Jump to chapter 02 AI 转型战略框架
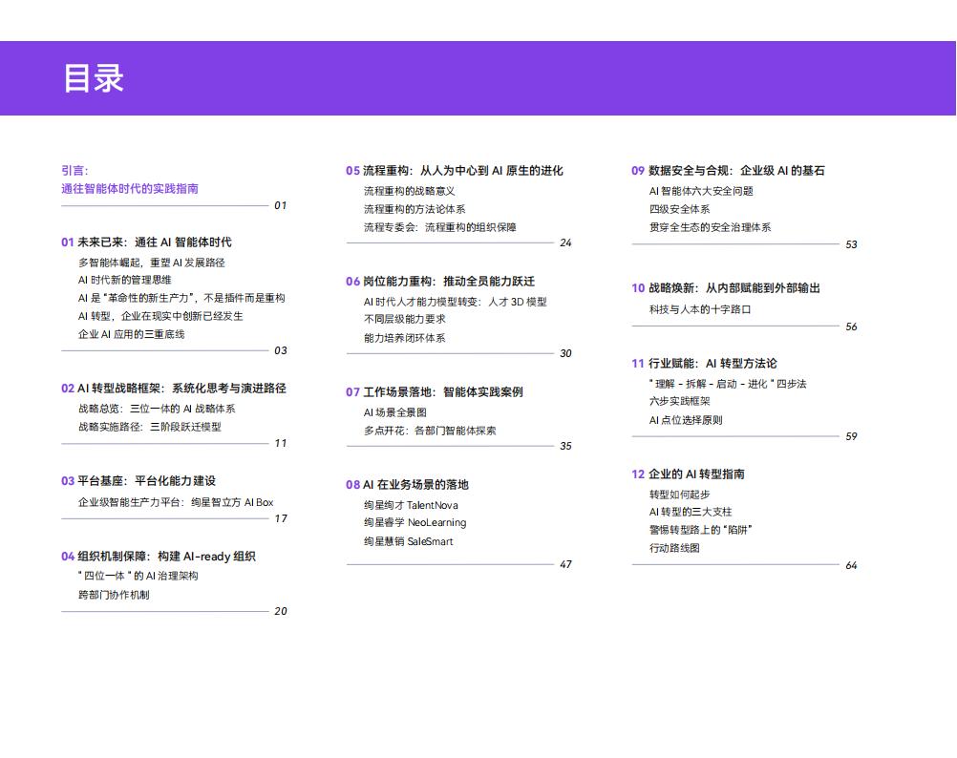Viewport: 957px width, 758px height. pos(173,389)
